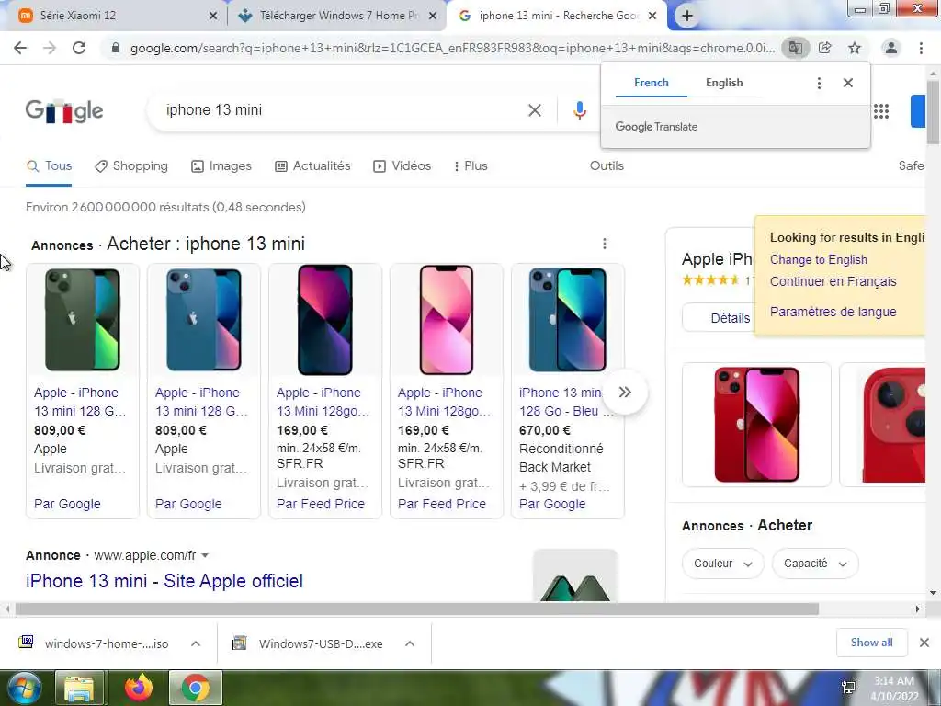941x706 pixels.
Task: Open the Couleur filter dropdown
Action: click(x=722, y=564)
